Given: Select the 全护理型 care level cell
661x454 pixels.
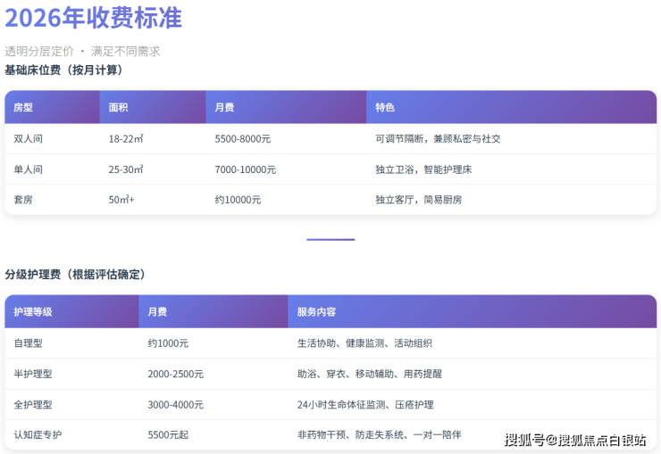Looking at the screenshot, I should point(33,404).
